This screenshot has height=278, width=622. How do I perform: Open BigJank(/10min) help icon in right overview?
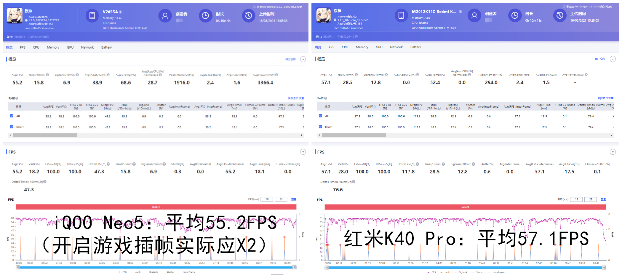coord(386,75)
